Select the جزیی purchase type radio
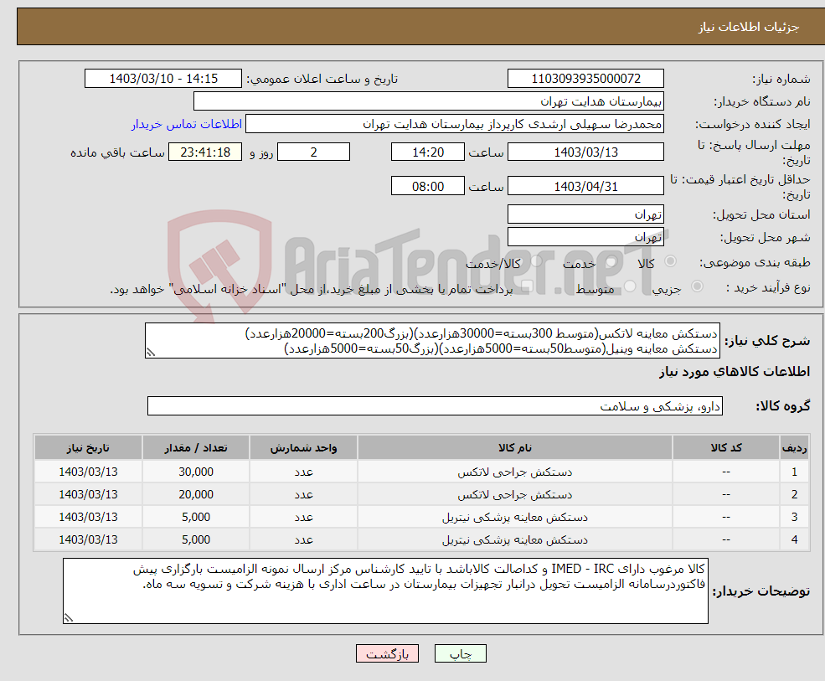The image size is (825, 681). [697, 286]
